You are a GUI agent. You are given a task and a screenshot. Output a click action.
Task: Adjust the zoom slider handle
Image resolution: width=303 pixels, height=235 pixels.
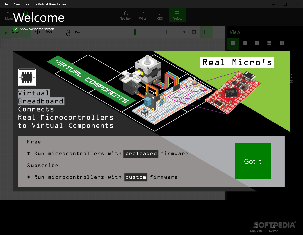click(x=135, y=32)
